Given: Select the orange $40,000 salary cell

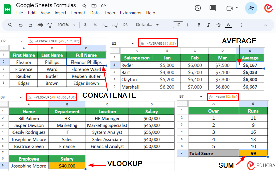Looking at the screenshot, I should [67, 166].
